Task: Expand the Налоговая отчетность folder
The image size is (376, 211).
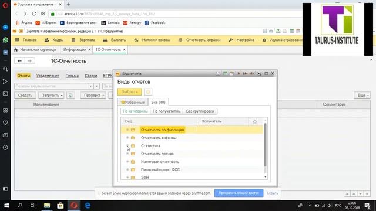Action: point(127,162)
